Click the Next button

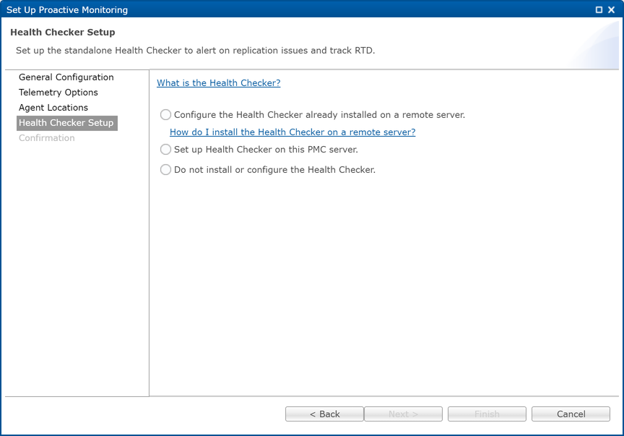coord(403,414)
